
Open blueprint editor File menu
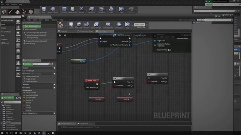[24, 20]
